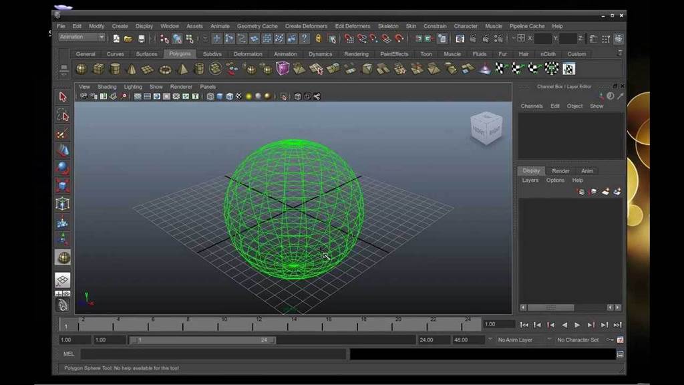Click the Scale tool icon

pos(63,186)
